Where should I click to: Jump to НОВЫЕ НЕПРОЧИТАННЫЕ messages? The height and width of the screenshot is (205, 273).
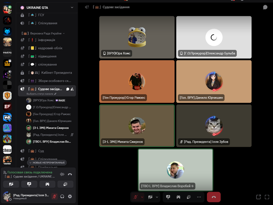[x=47, y=163]
